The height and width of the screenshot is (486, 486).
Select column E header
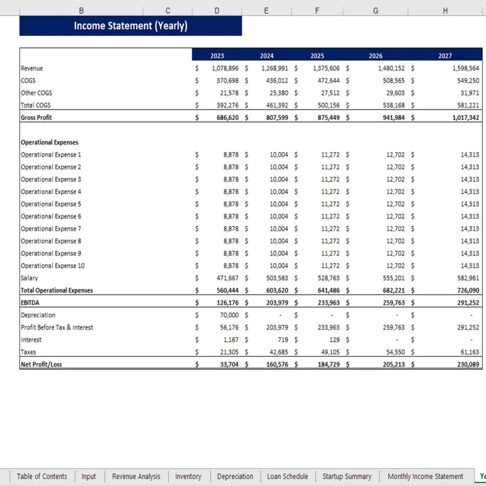point(266,11)
